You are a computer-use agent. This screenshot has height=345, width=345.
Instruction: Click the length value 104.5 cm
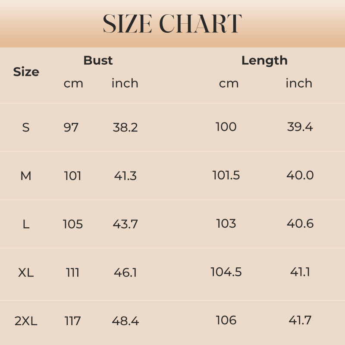pyautogui.click(x=226, y=272)
